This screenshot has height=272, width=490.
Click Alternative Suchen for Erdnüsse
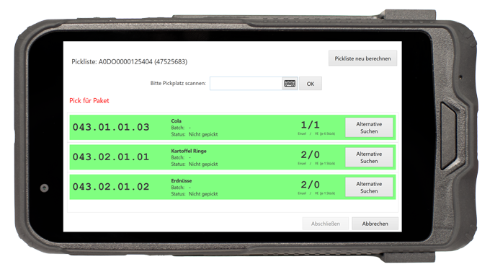(x=369, y=187)
